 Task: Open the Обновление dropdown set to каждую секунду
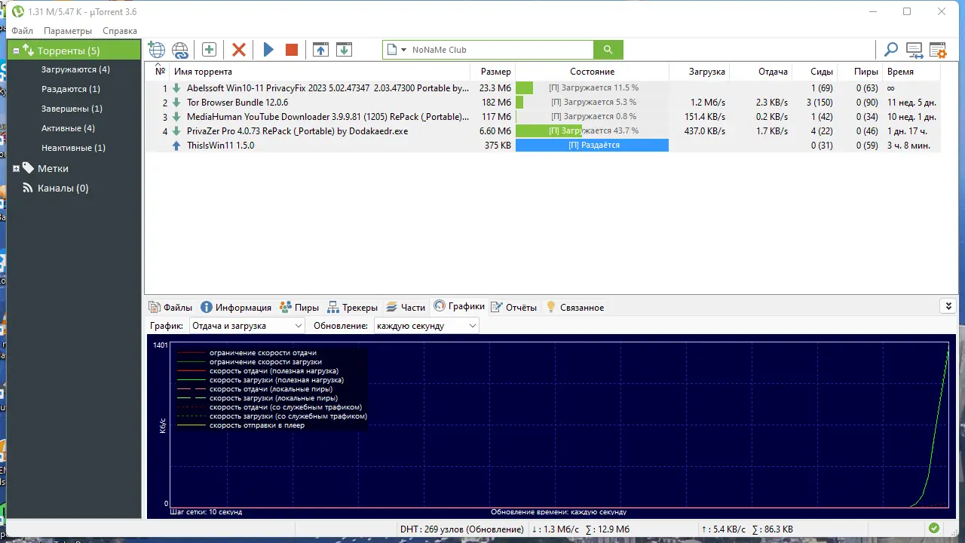coord(426,326)
